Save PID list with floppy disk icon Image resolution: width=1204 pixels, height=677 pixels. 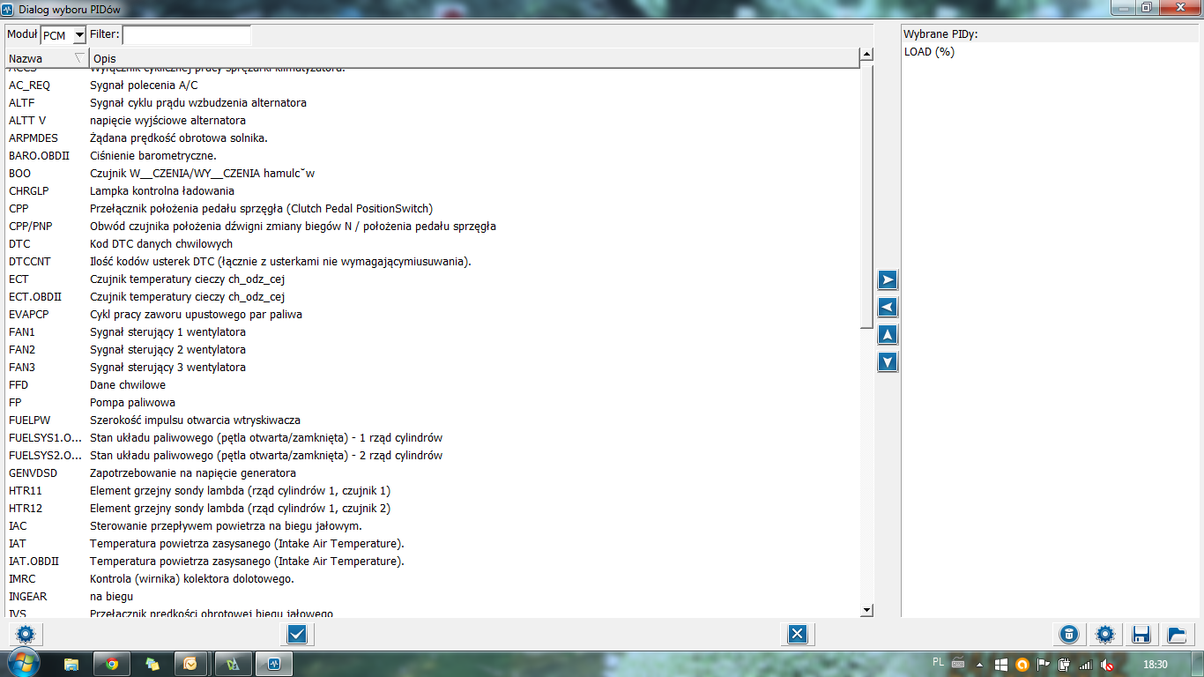[x=1141, y=634]
